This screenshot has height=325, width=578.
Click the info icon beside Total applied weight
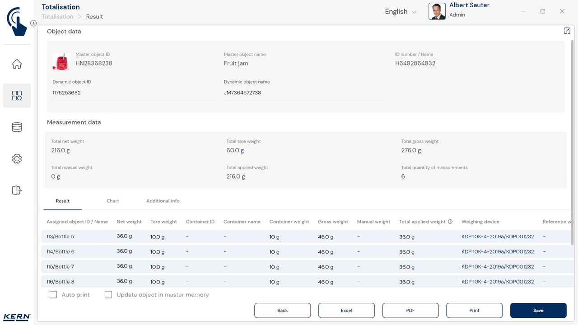pyautogui.click(x=450, y=222)
